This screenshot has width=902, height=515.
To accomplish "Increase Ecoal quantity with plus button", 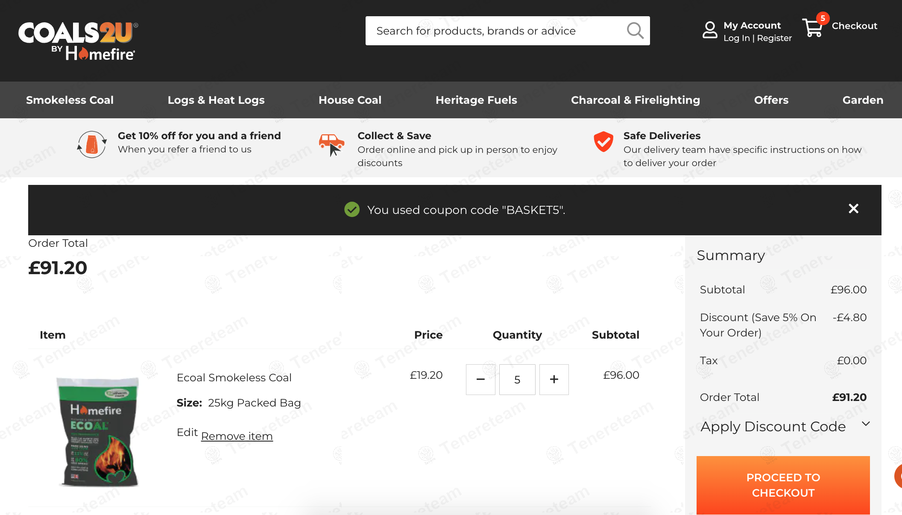I will coord(554,379).
